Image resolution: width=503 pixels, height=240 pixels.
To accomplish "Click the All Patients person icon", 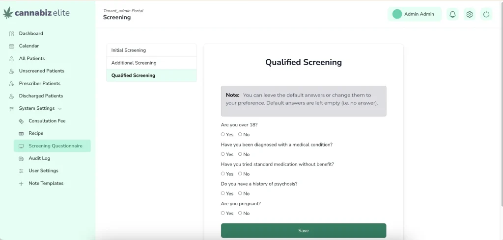I will (x=12, y=59).
